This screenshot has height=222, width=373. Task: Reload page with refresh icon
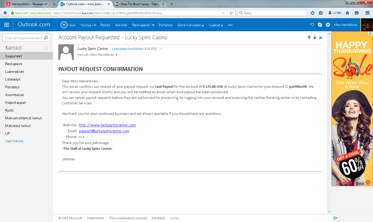(231, 13)
